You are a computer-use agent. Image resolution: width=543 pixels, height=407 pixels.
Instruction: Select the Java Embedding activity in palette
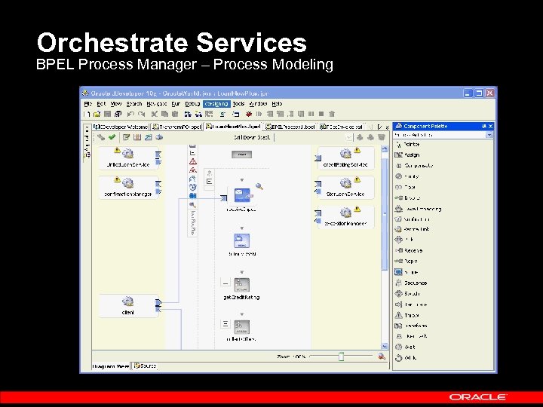(x=419, y=209)
